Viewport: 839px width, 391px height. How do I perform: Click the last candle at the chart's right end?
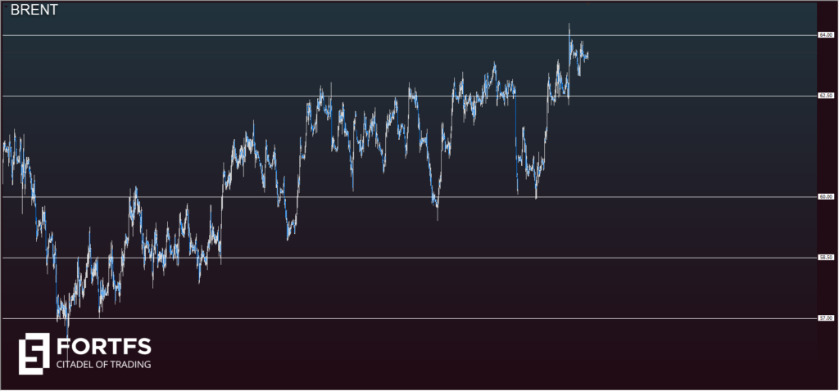(587, 56)
